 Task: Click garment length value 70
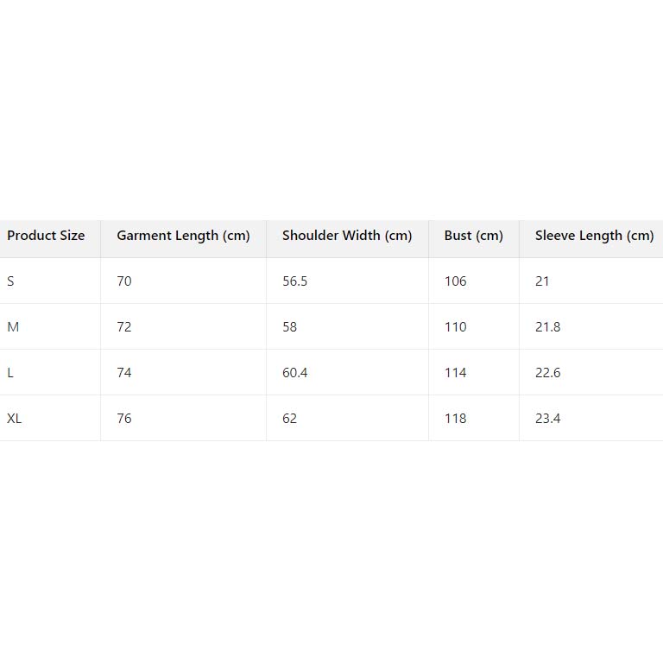click(124, 281)
